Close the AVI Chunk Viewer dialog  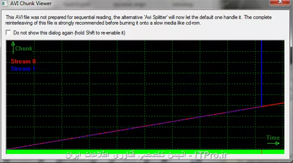[x=280, y=2]
